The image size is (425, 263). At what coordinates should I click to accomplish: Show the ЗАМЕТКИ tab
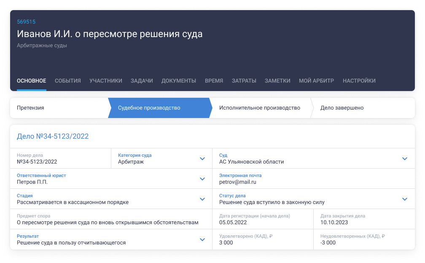pyautogui.click(x=277, y=81)
